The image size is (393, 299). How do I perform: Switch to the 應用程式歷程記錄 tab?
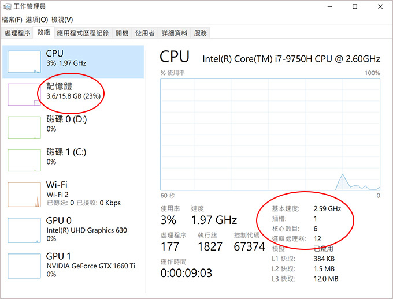pyautogui.click(x=83, y=33)
